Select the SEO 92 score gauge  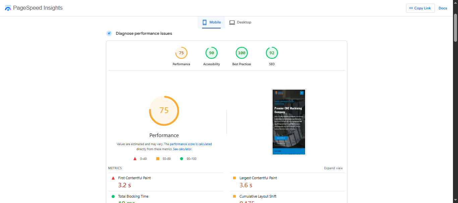coord(272,53)
